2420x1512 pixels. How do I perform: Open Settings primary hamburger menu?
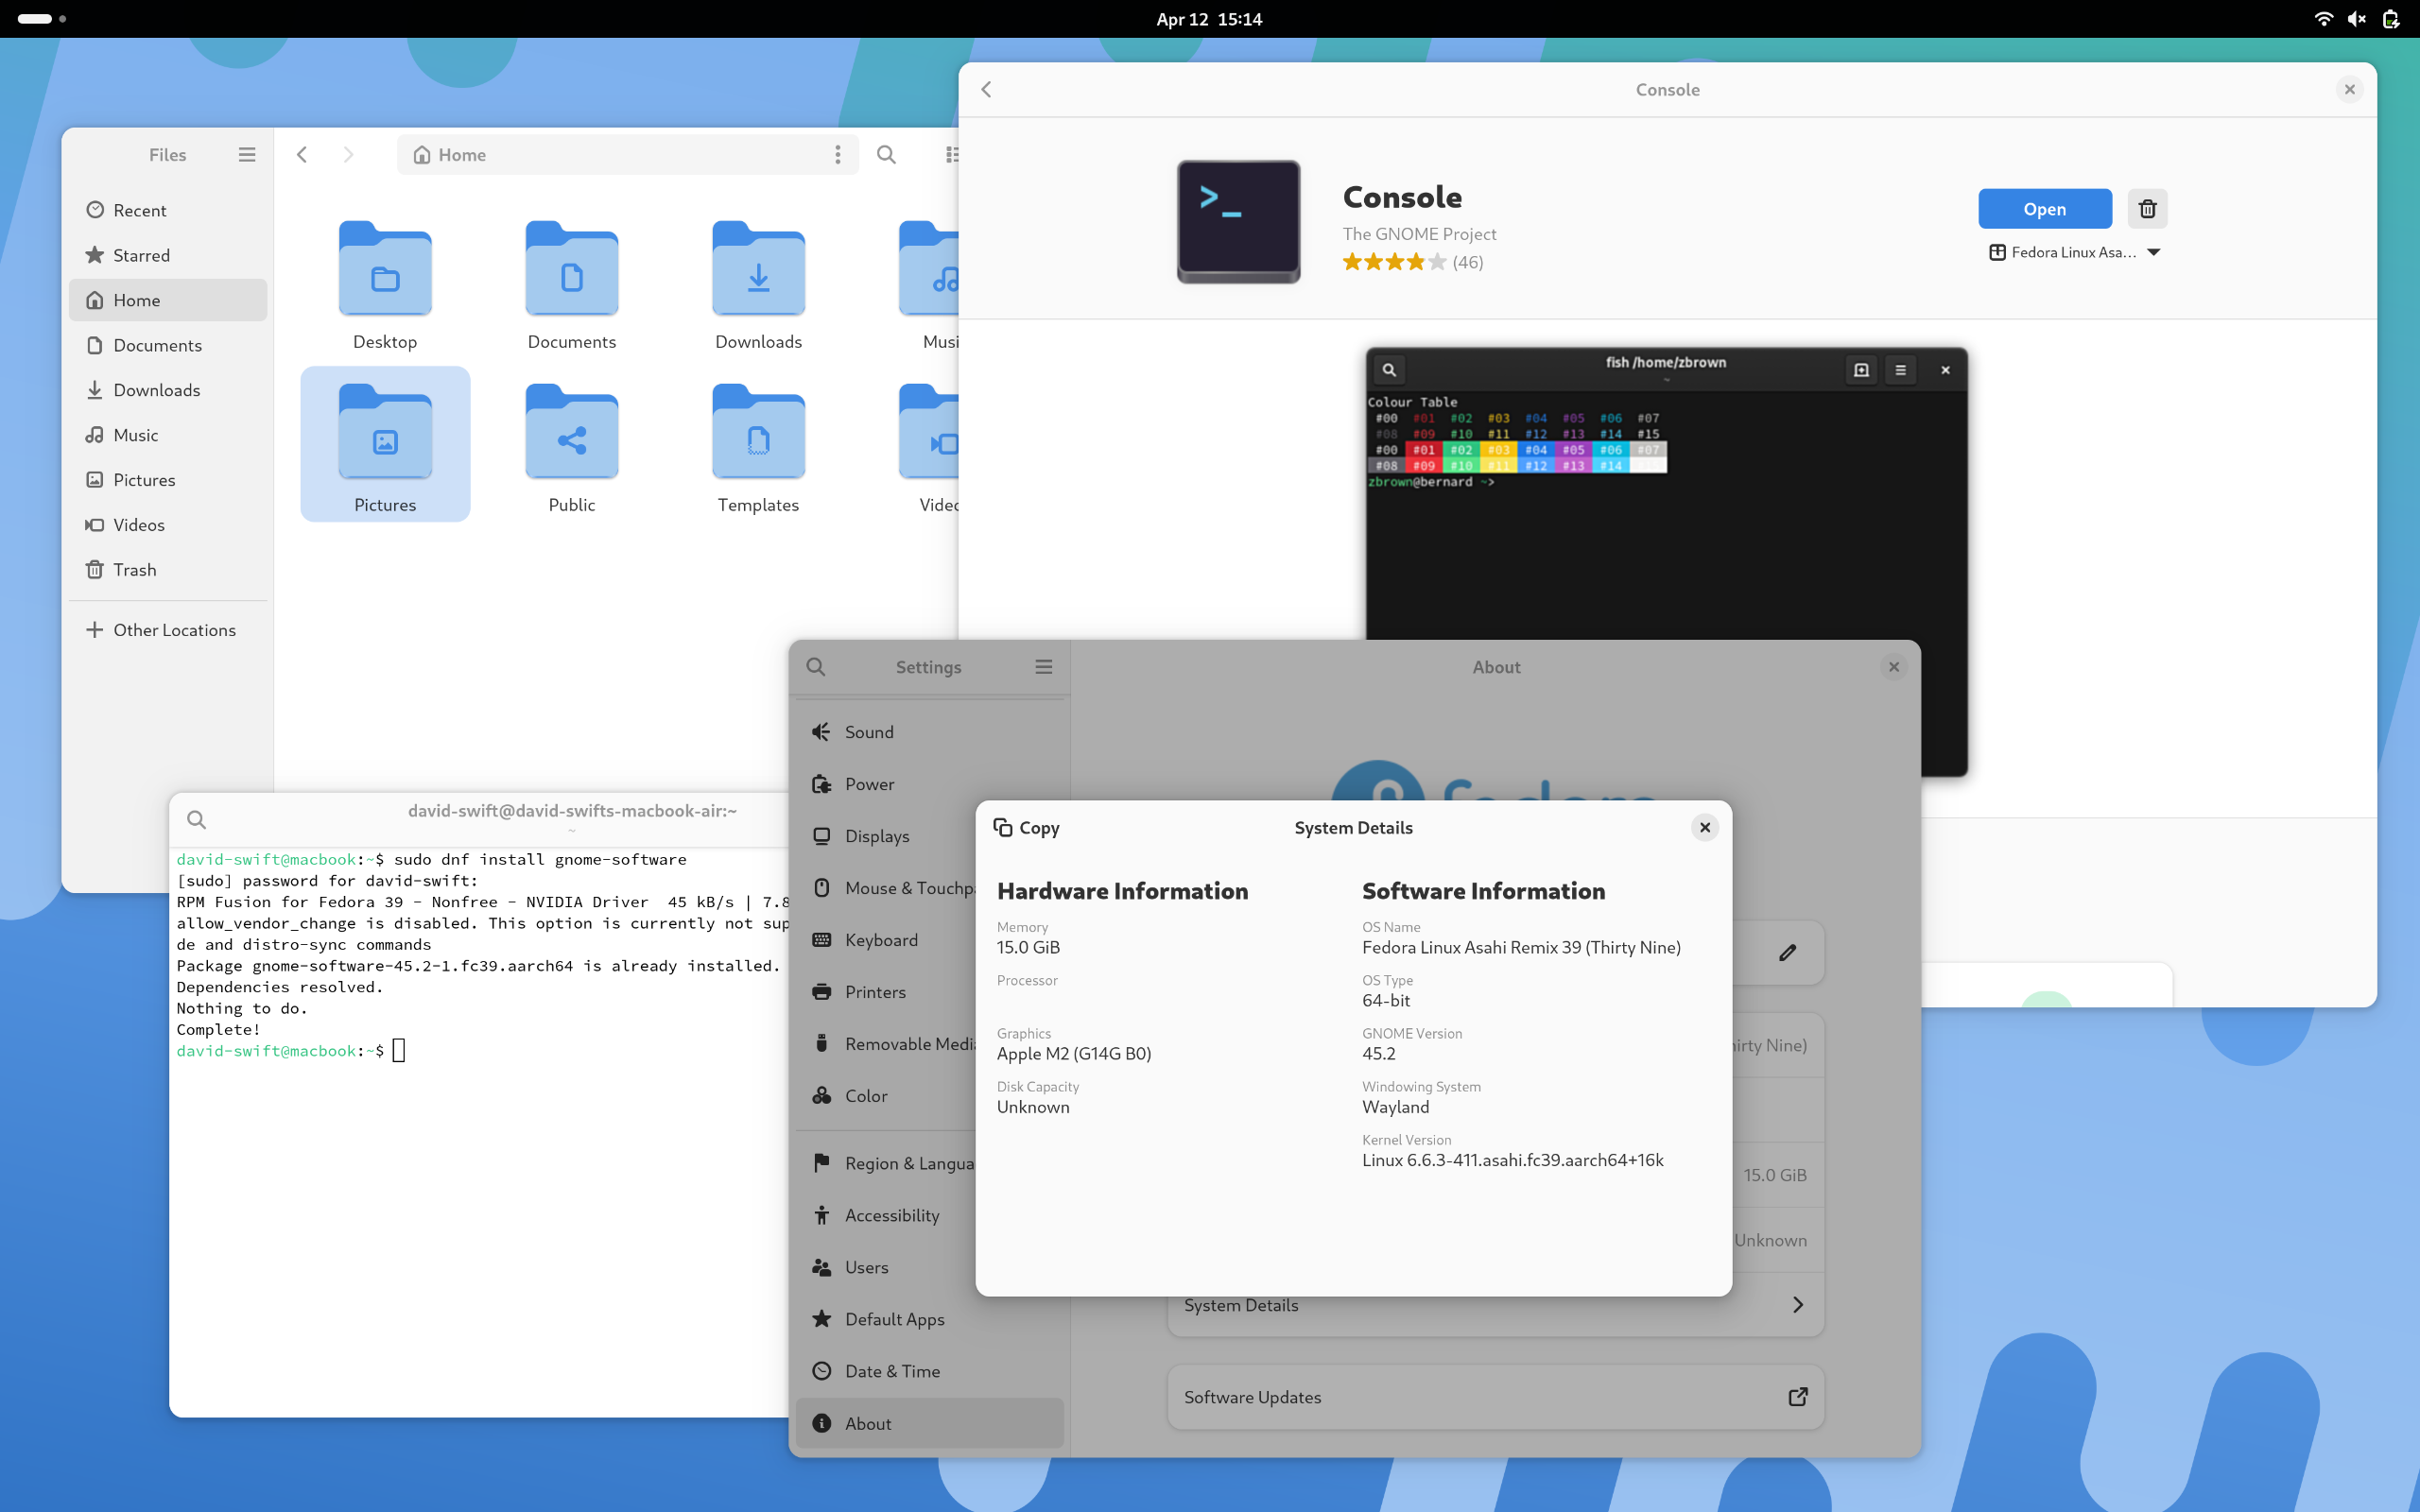[1044, 667]
